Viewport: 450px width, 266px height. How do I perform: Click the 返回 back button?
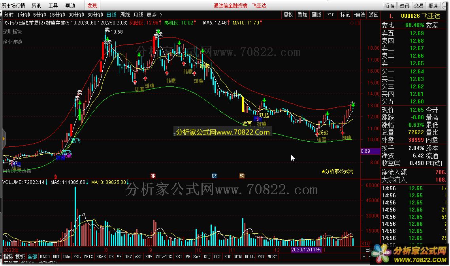pos(374,15)
